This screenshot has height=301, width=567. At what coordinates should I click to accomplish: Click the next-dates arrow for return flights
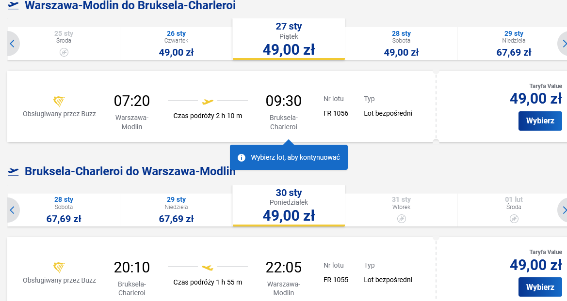point(563,210)
